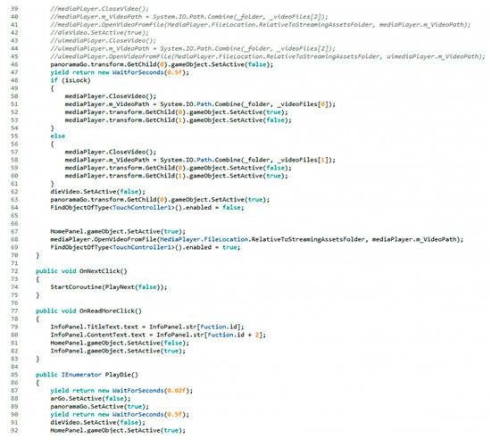Screen dimensions: 491x439
Task: Click line number 85 in the gutter
Action: click(x=14, y=375)
